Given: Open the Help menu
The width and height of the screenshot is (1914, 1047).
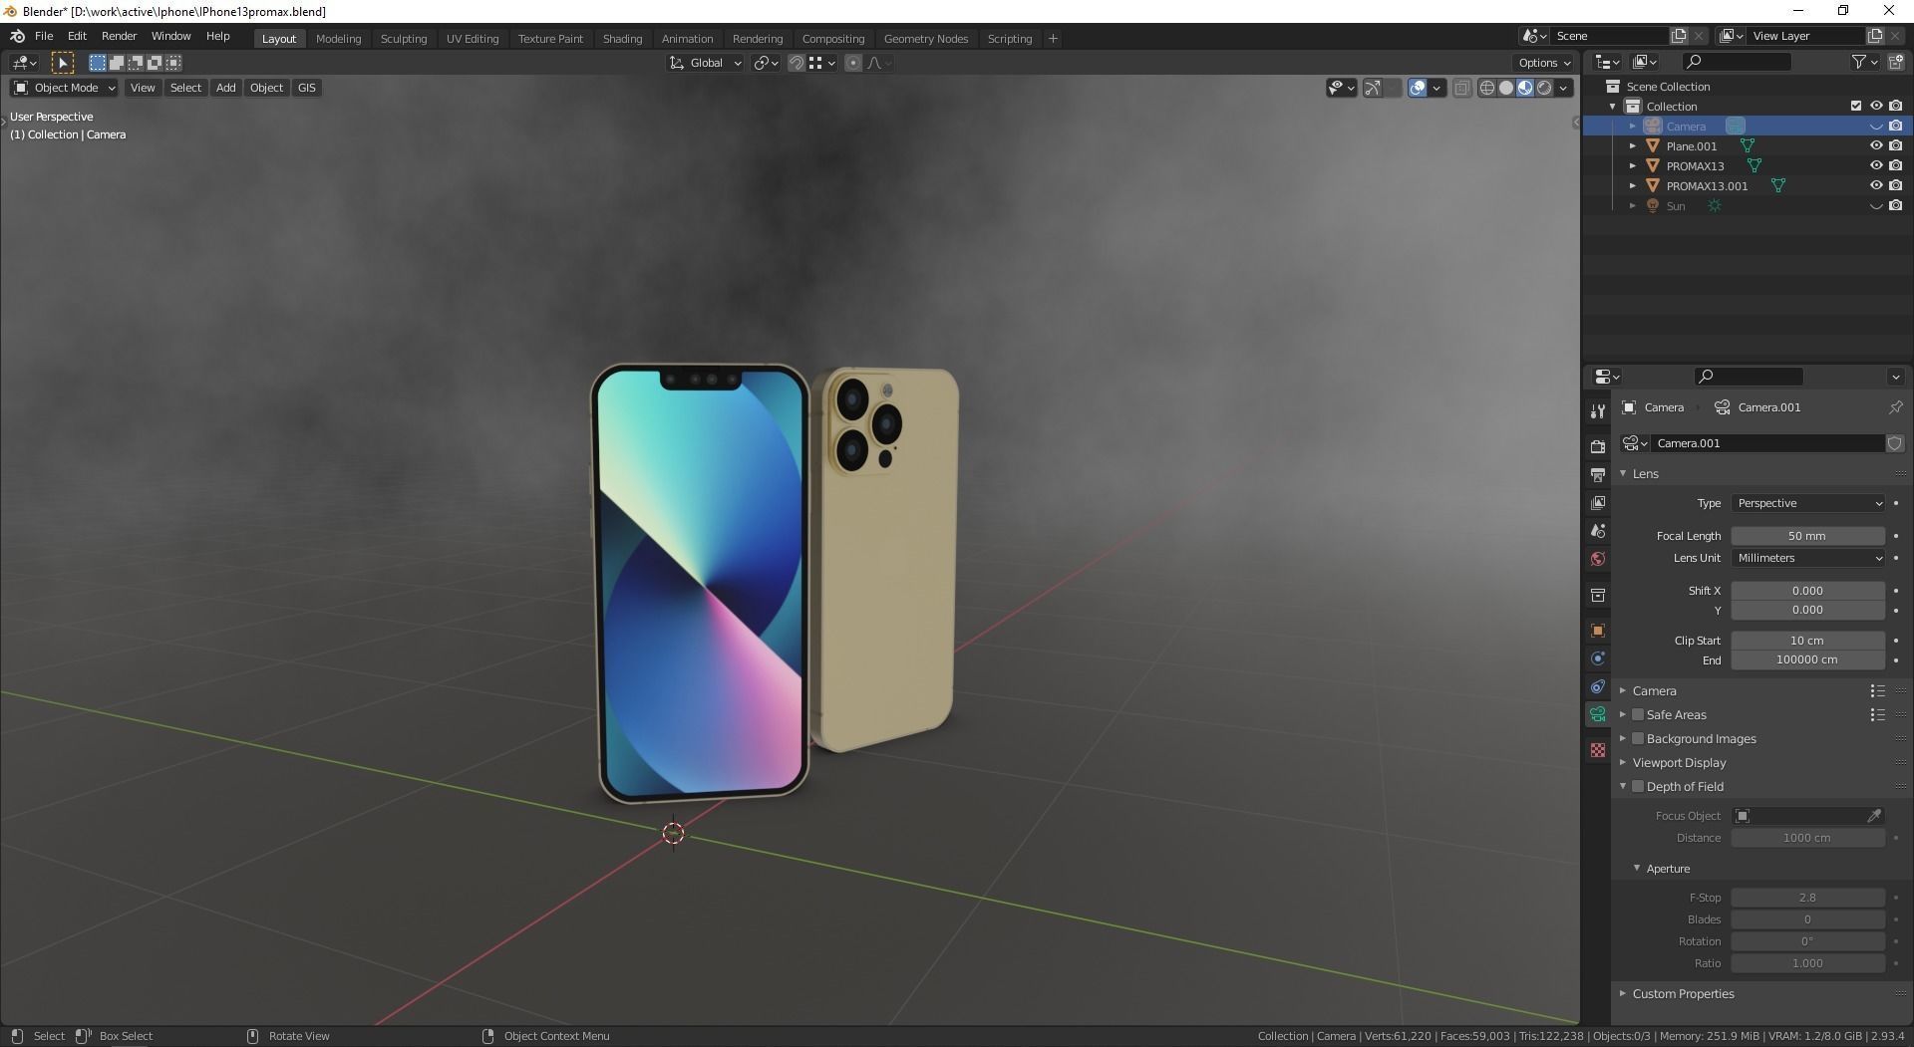Looking at the screenshot, I should click(217, 36).
